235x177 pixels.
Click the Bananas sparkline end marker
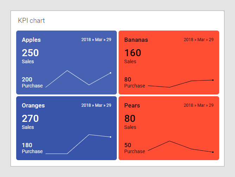pos(213,80)
